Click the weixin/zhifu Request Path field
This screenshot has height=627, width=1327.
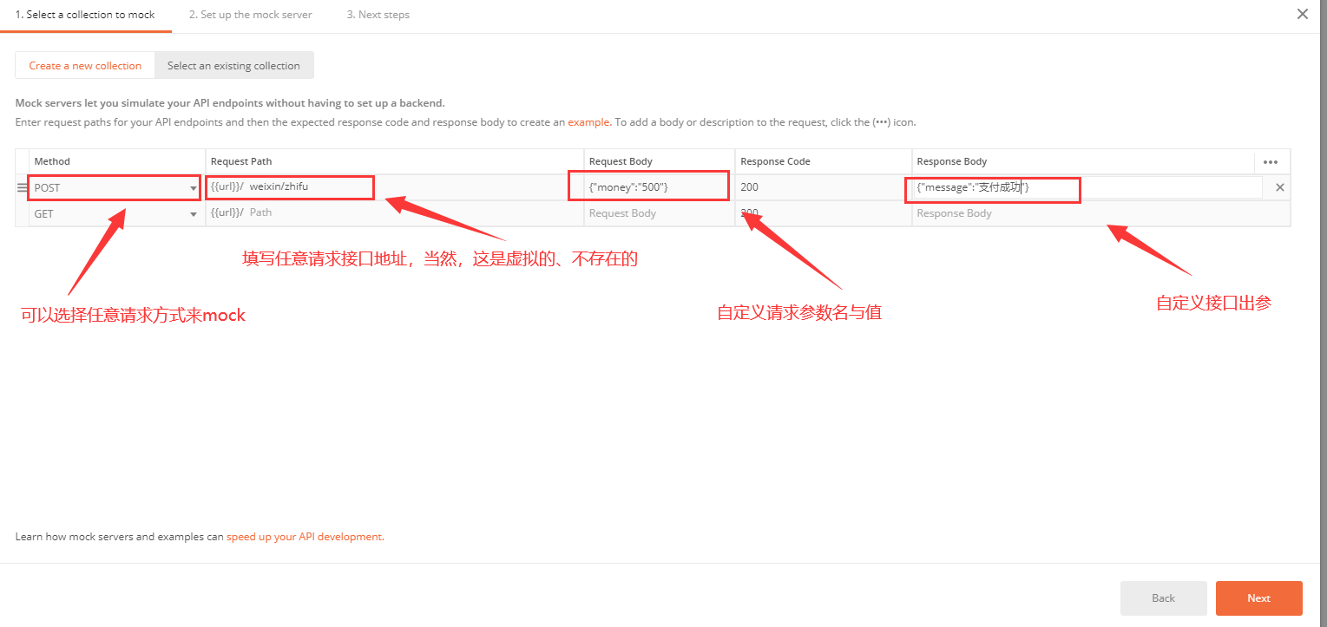(289, 186)
